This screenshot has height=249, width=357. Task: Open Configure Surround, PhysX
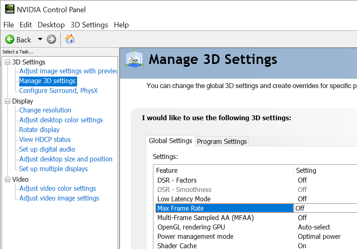[x=58, y=91]
